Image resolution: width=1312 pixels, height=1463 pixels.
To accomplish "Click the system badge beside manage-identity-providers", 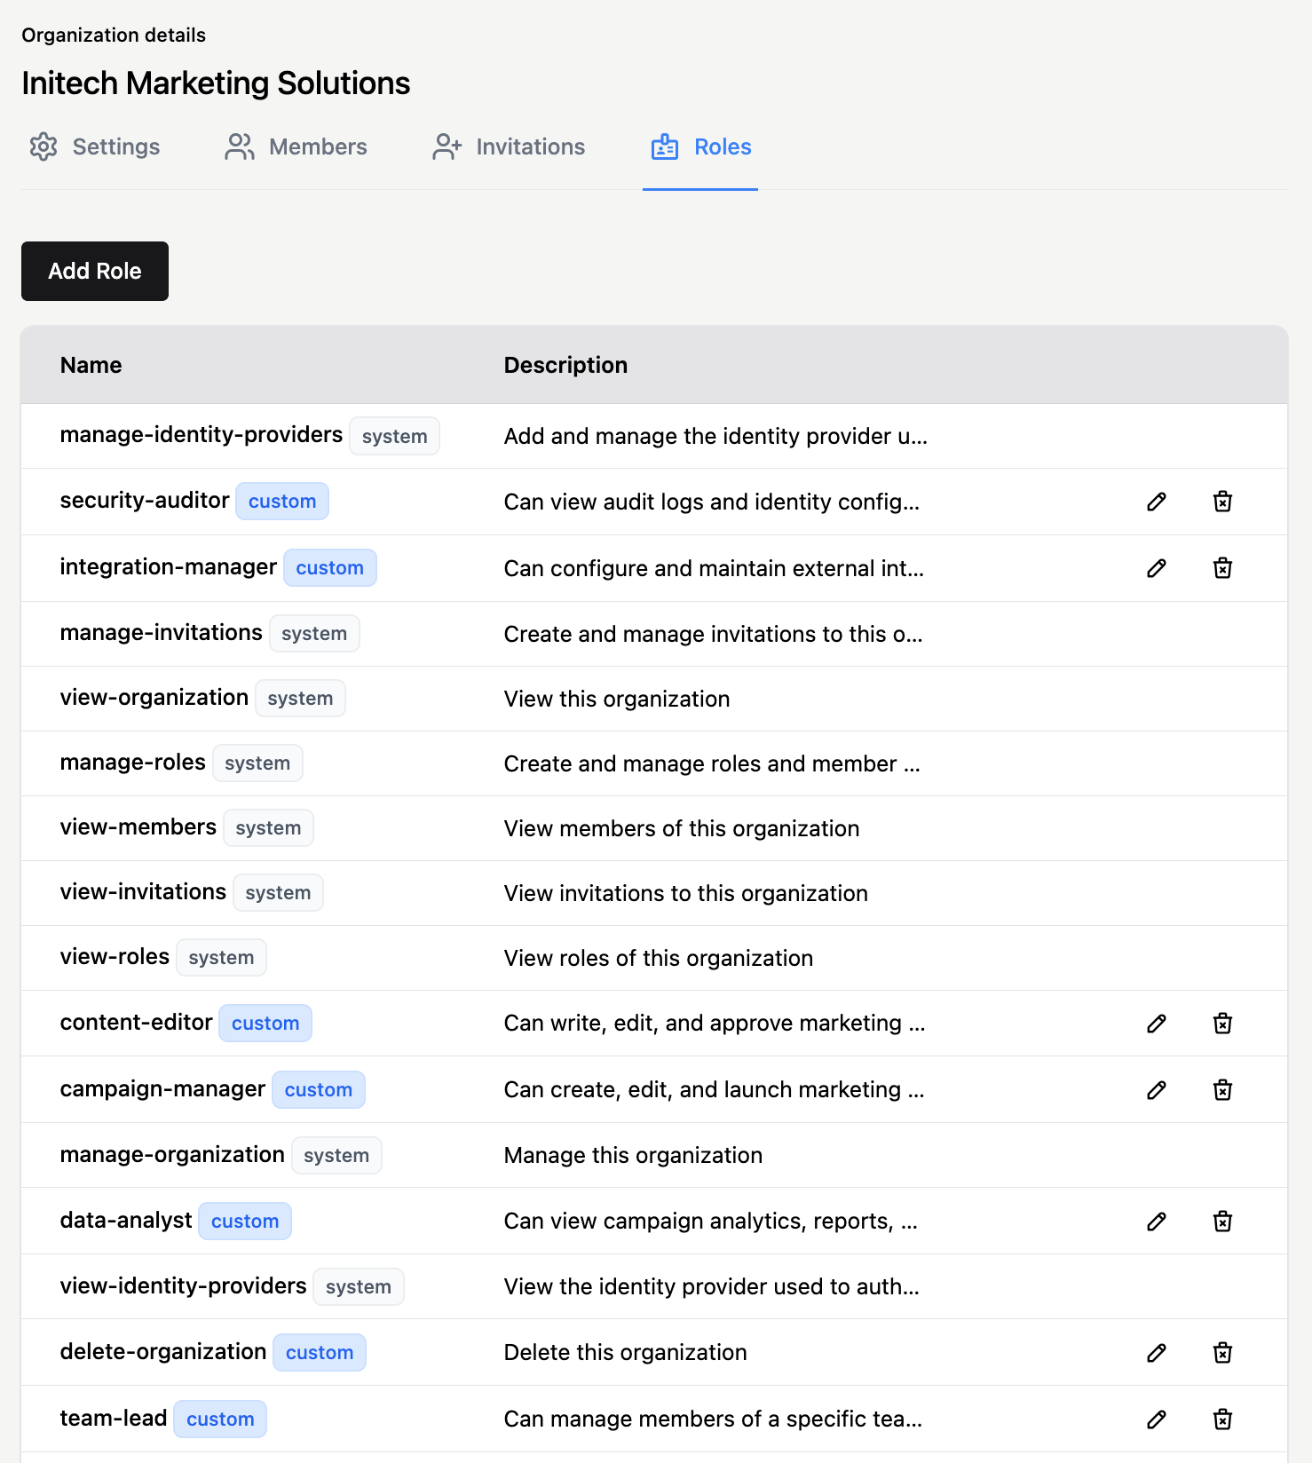I will (x=394, y=436).
